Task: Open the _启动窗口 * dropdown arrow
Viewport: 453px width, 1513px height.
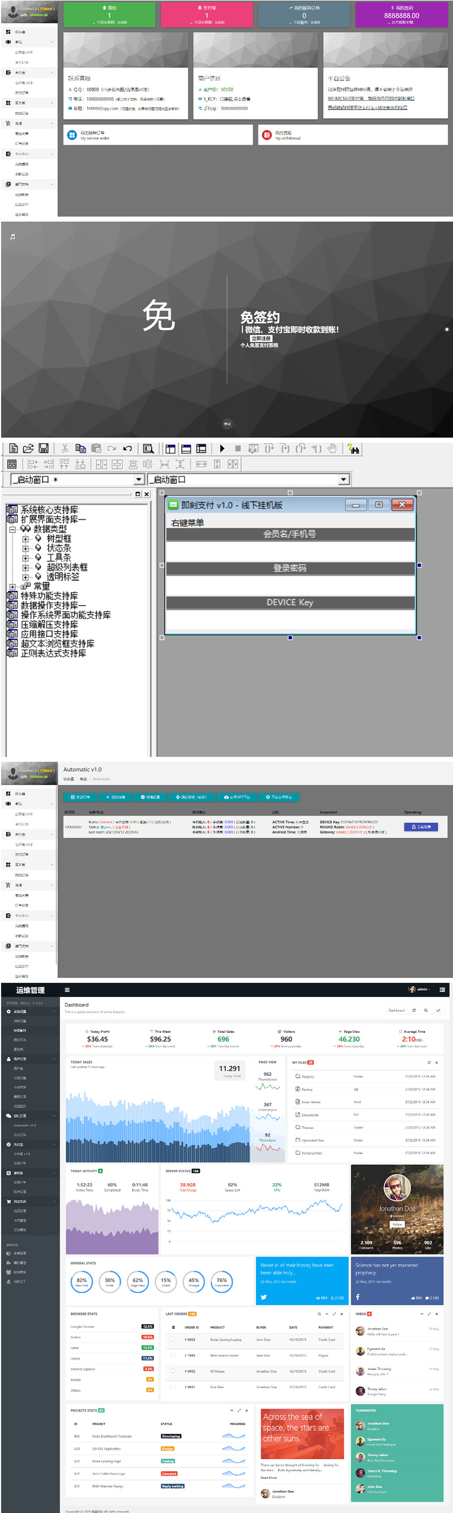Action: pyautogui.click(x=139, y=480)
